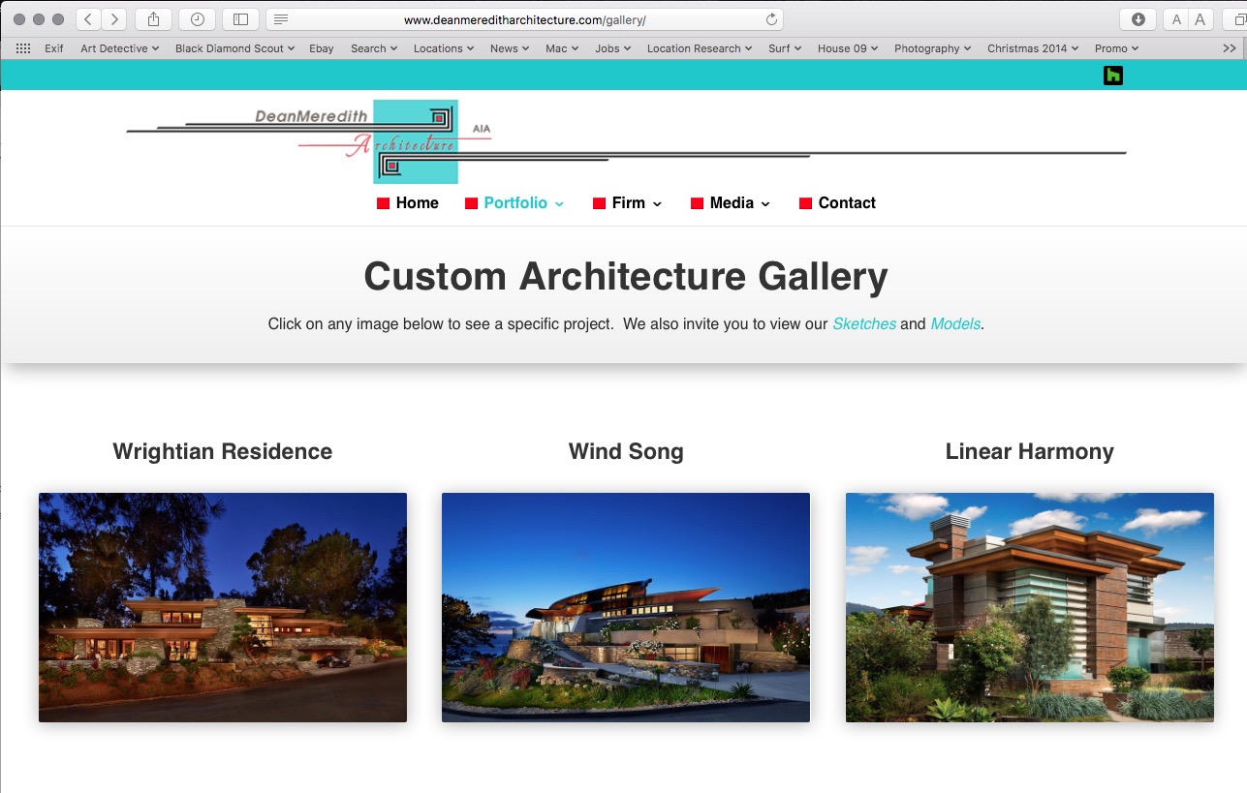Open the Exif bookmark
The width and height of the screenshot is (1247, 793).
(x=54, y=48)
